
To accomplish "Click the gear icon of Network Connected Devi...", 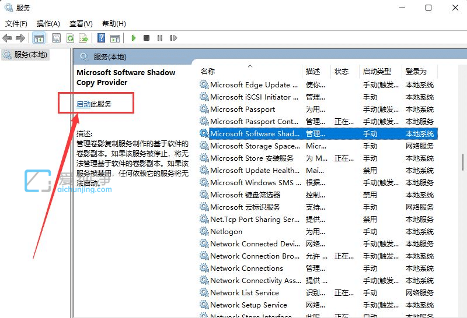I will tap(204, 243).
